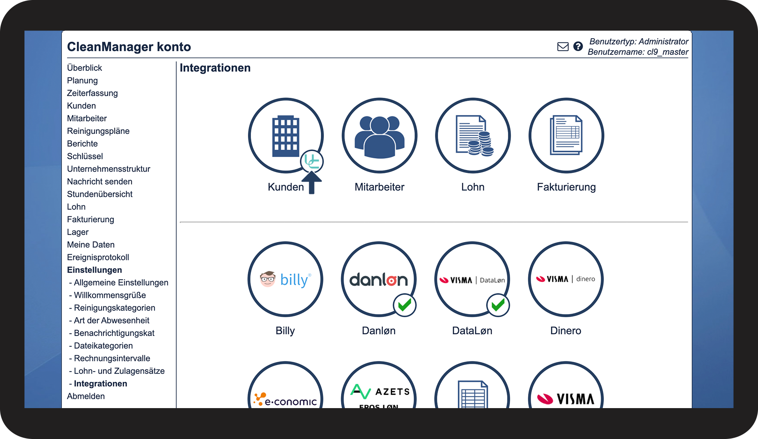Select the Lohn integration icon with coins
The width and height of the screenshot is (758, 439).
[473, 135]
